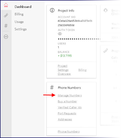Open Billing link in Project Info card
The height and width of the screenshot is (138, 121).
click(x=82, y=70)
